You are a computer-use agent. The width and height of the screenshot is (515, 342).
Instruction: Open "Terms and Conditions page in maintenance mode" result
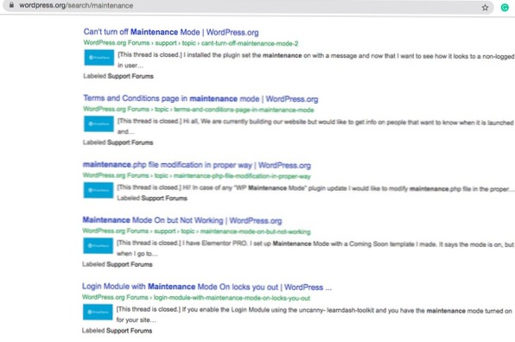pos(200,98)
